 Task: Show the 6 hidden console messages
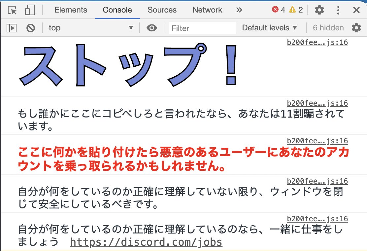[x=328, y=28]
